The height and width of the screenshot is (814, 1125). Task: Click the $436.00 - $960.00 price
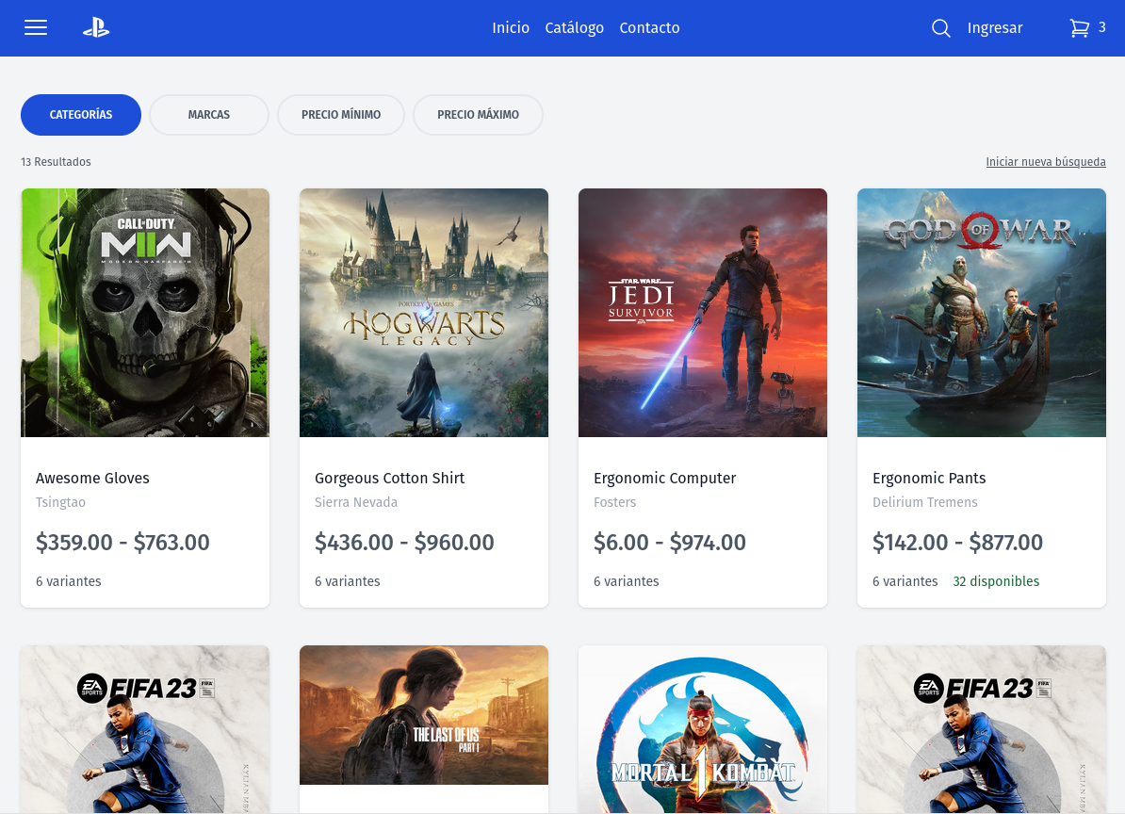[404, 542]
